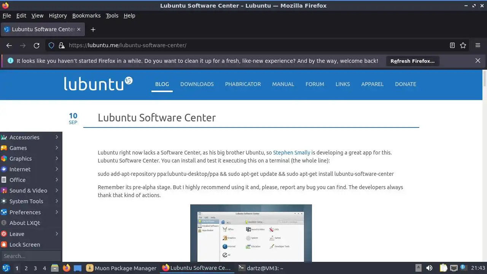
Task: Switch to the dartz@VM3 terminal window
Action: pos(261,268)
